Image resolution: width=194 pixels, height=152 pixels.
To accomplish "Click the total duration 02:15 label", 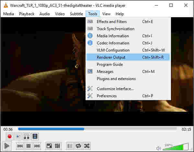I will click(186, 129).
